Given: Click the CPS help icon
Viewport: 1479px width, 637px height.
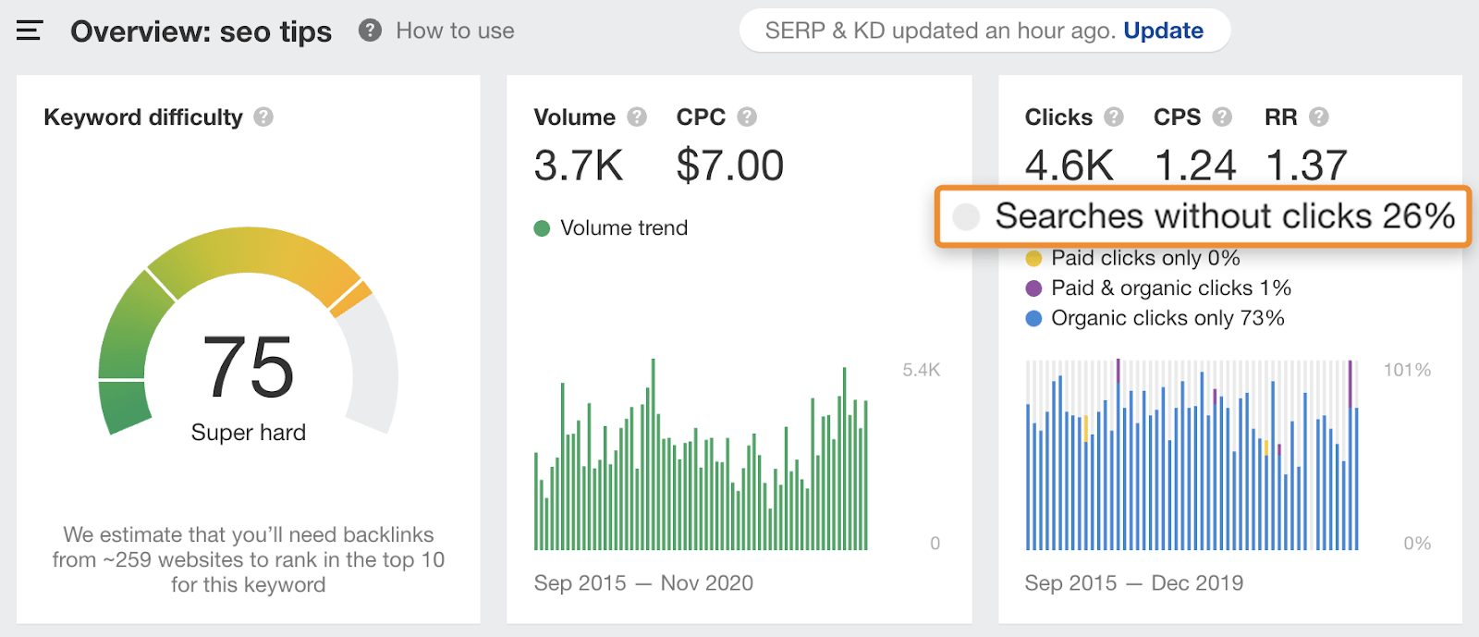Looking at the screenshot, I should coord(1222,117).
